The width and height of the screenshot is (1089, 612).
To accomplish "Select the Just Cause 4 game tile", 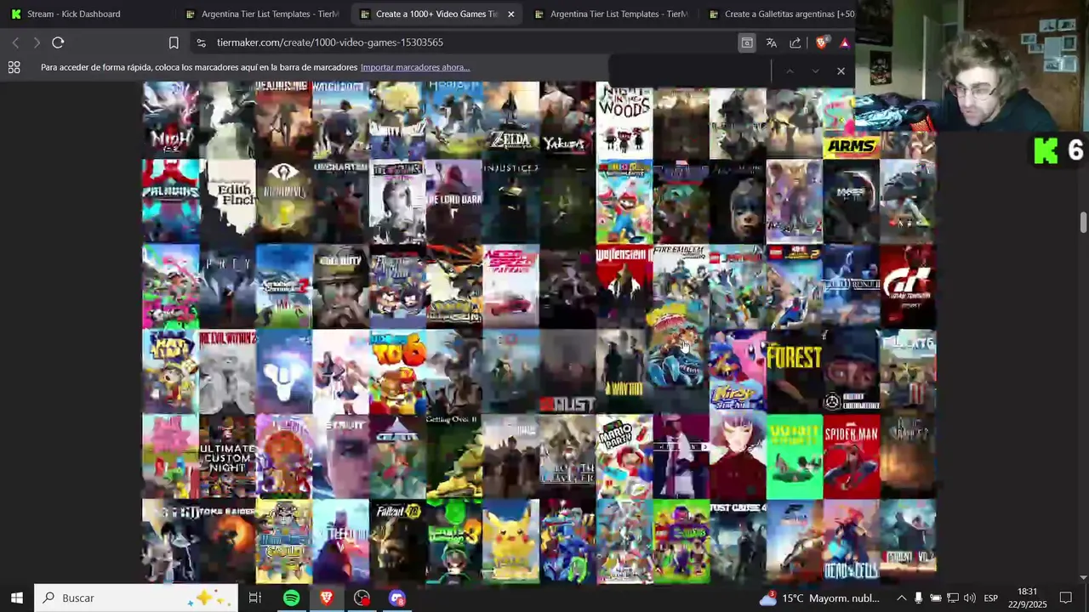I will click(x=738, y=541).
